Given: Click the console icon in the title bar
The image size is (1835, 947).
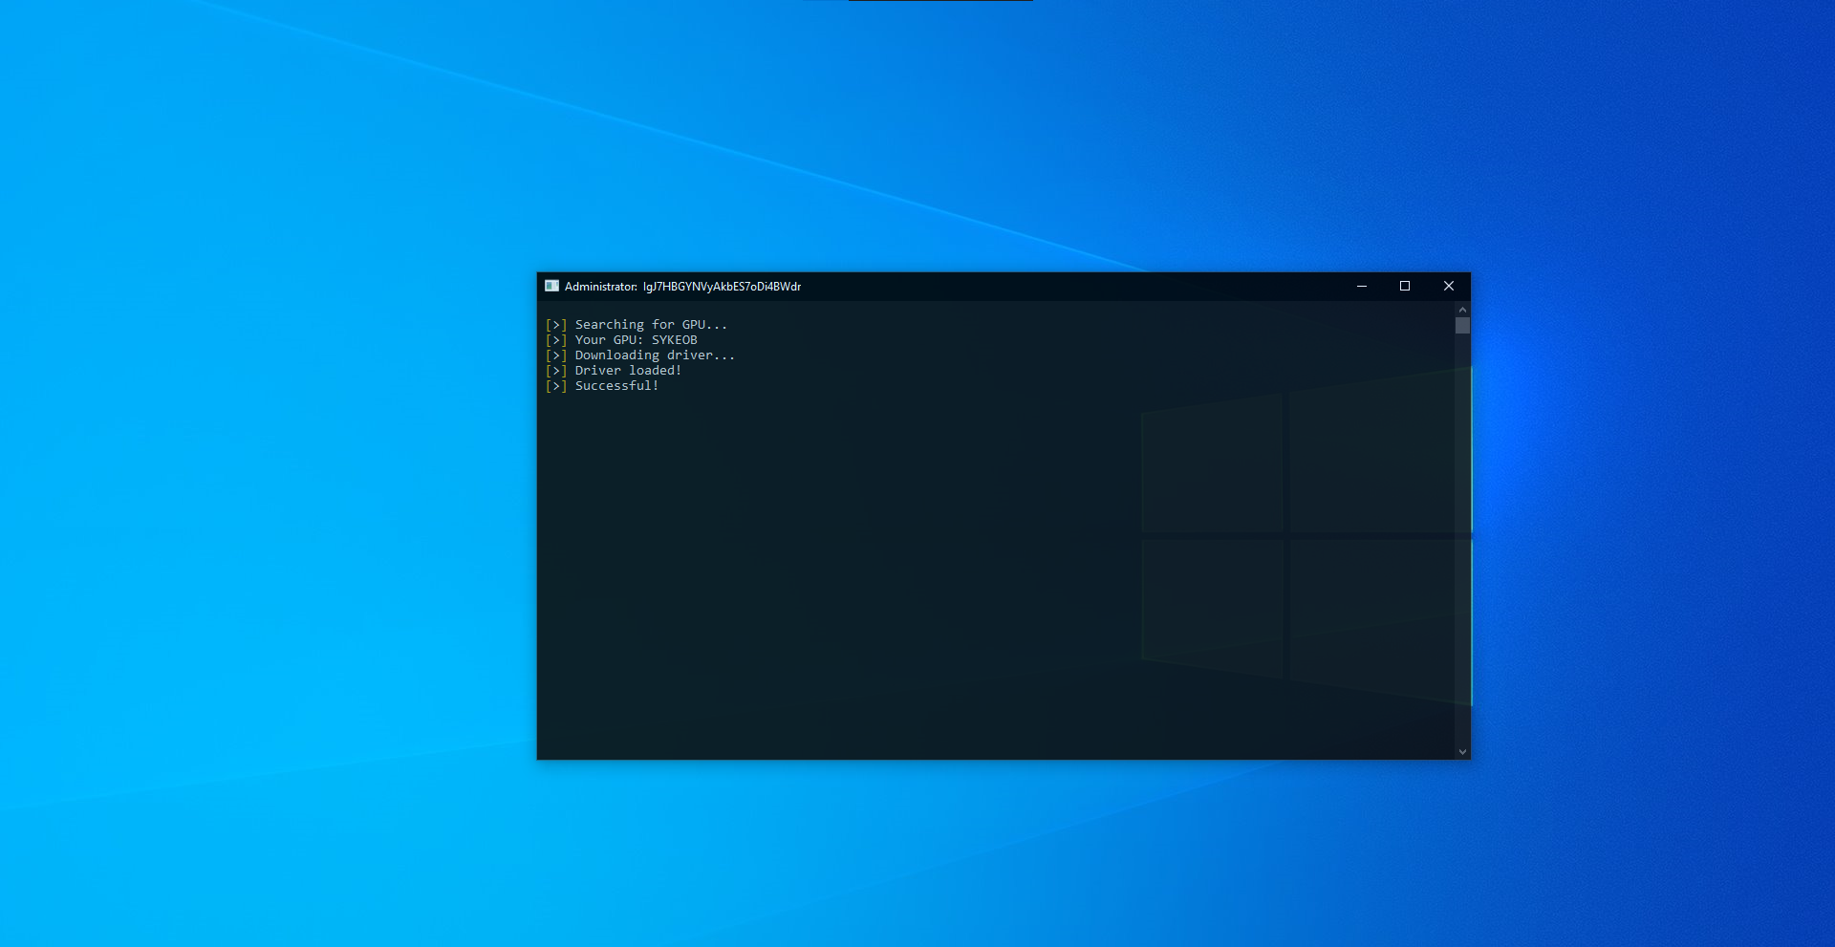Looking at the screenshot, I should (x=551, y=286).
